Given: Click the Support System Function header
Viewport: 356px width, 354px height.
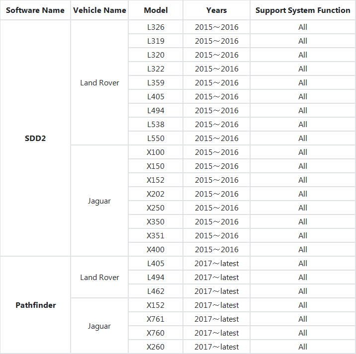Looking at the screenshot, I should tap(303, 10).
